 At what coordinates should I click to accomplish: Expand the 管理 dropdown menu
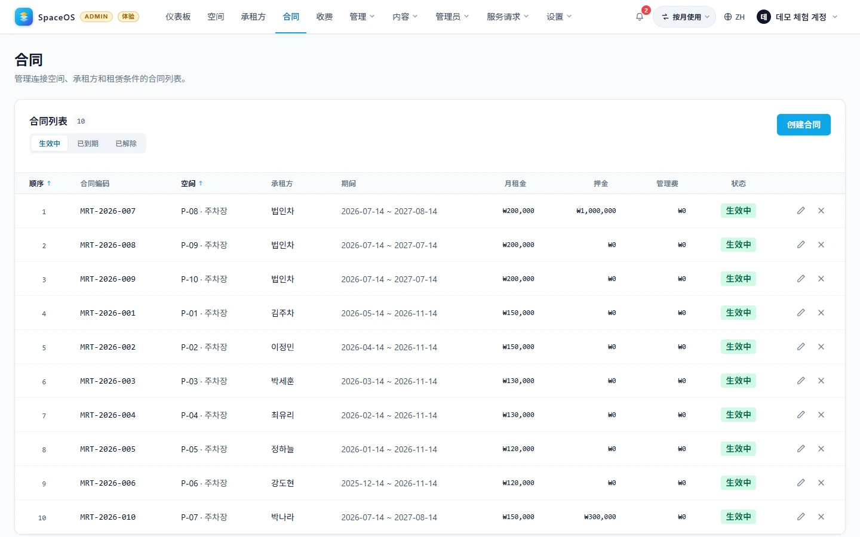362,17
